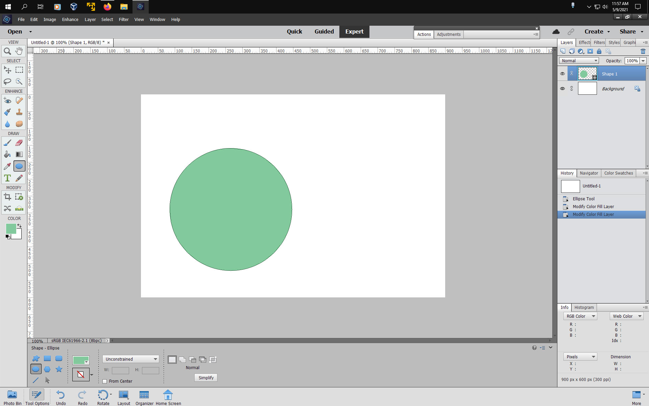Delete layer using the trash icon

pyautogui.click(x=643, y=51)
